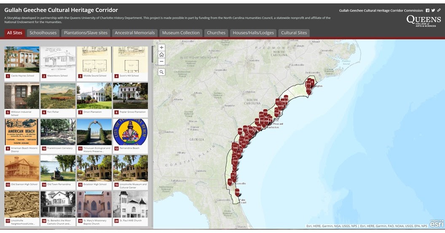Image resolution: width=445 pixels, height=233 pixels.
Task: Open Cultural Sites tab
Action: point(294,33)
